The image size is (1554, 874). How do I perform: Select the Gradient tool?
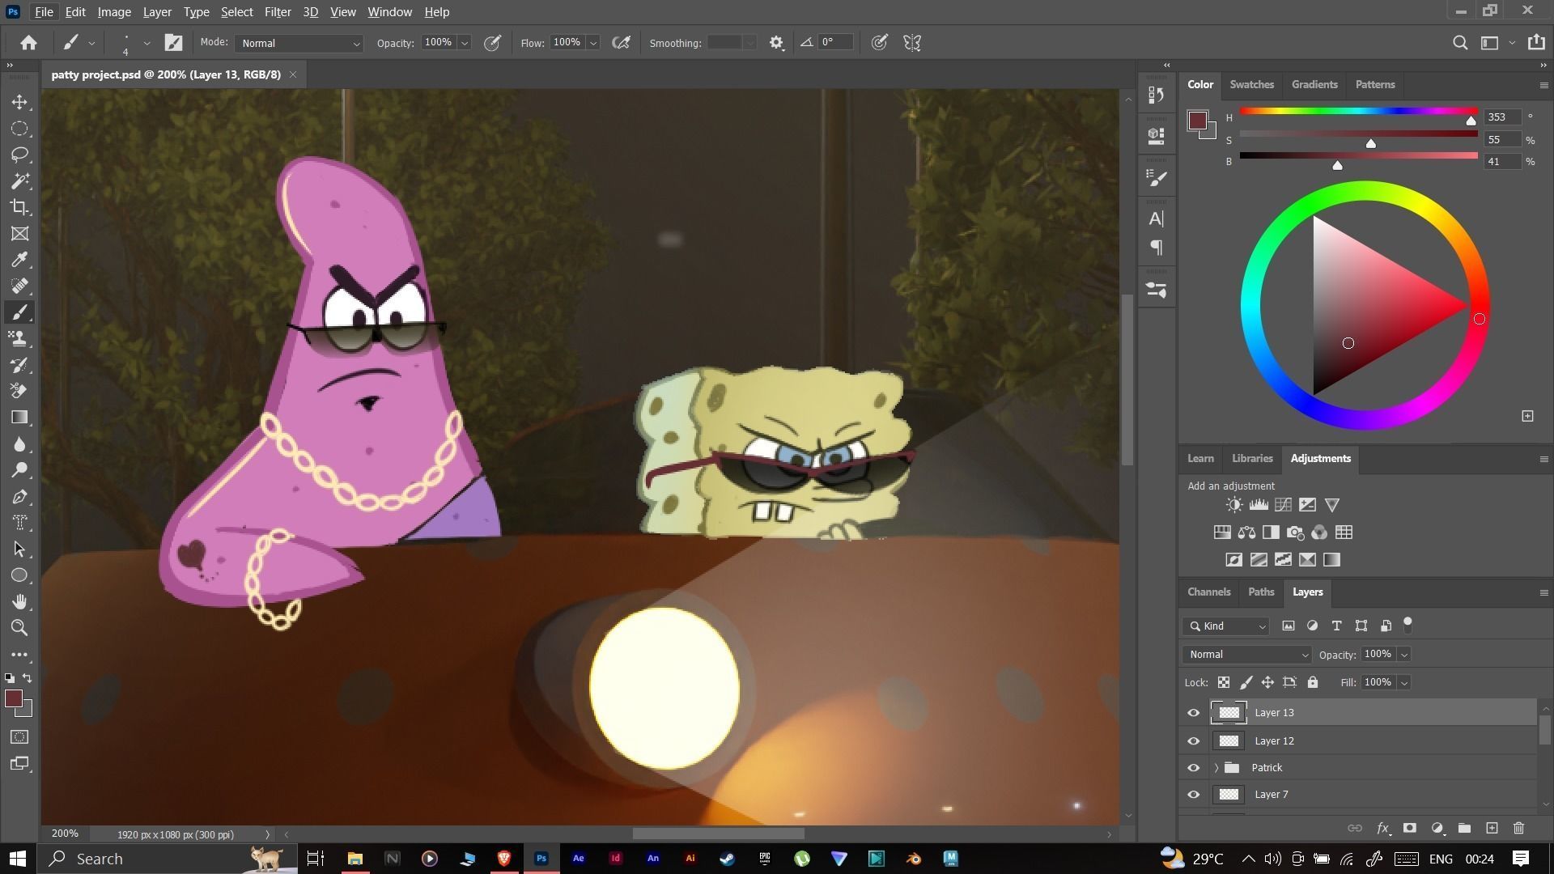(x=20, y=418)
